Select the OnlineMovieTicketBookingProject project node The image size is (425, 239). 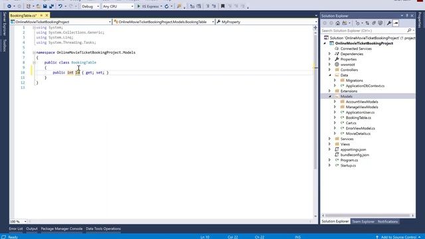364,43
